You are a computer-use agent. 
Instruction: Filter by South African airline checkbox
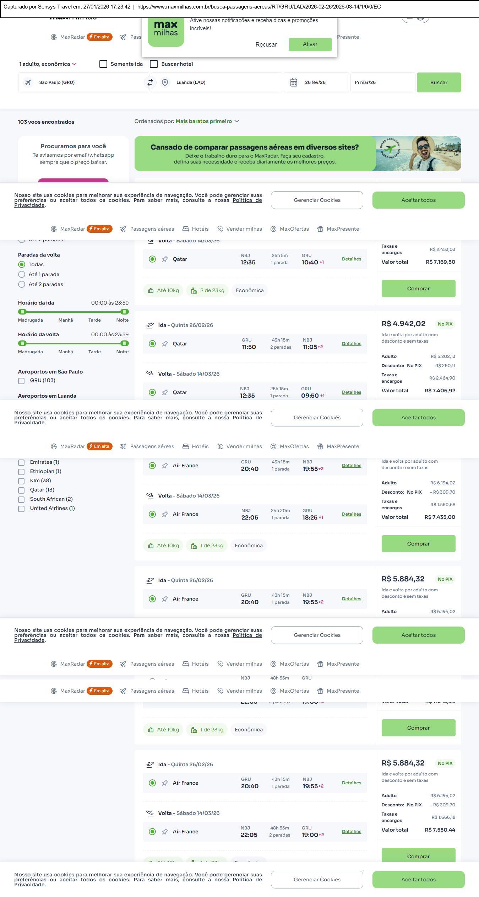[x=21, y=499]
